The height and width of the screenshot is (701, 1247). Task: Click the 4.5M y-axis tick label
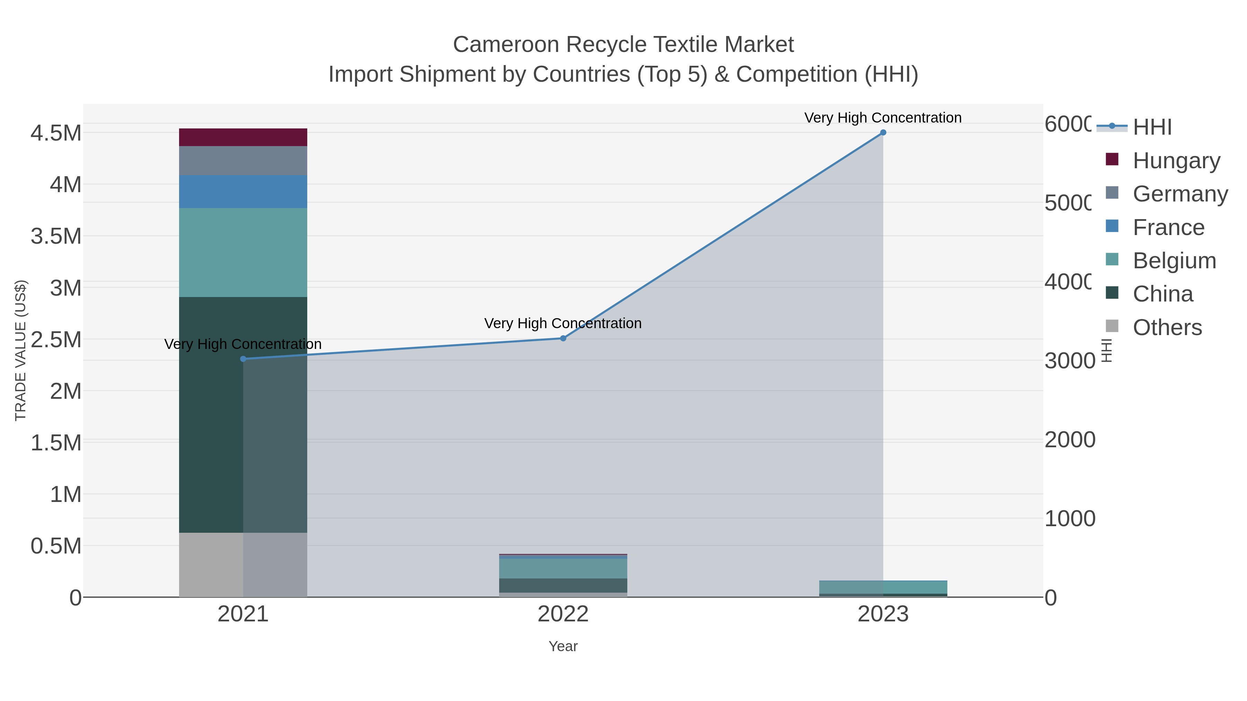coord(56,133)
